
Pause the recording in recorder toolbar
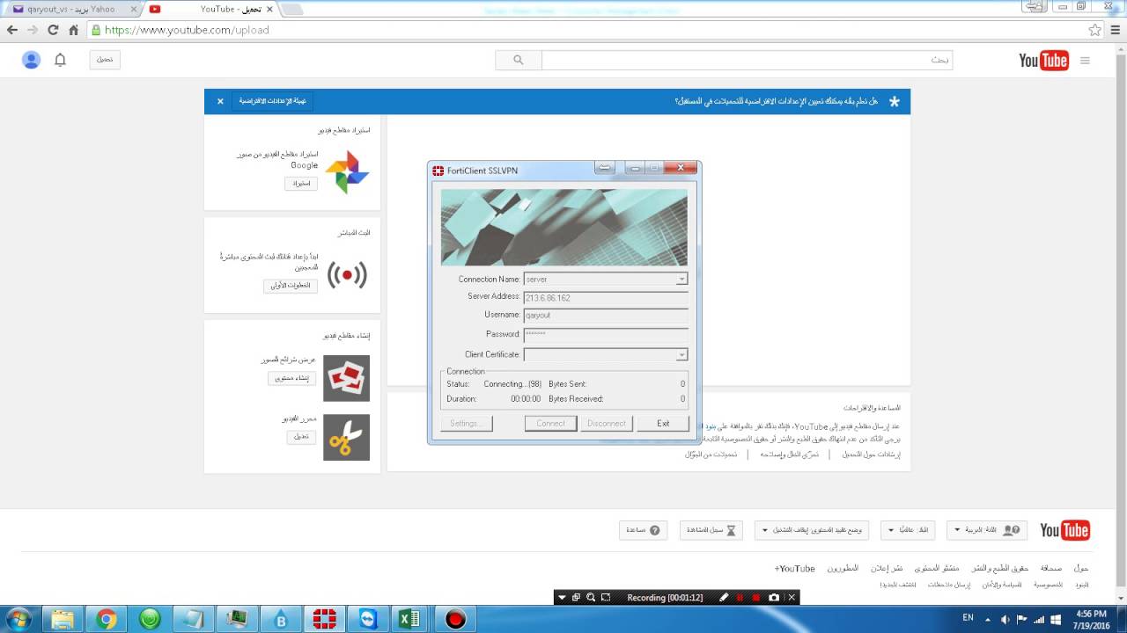(740, 597)
